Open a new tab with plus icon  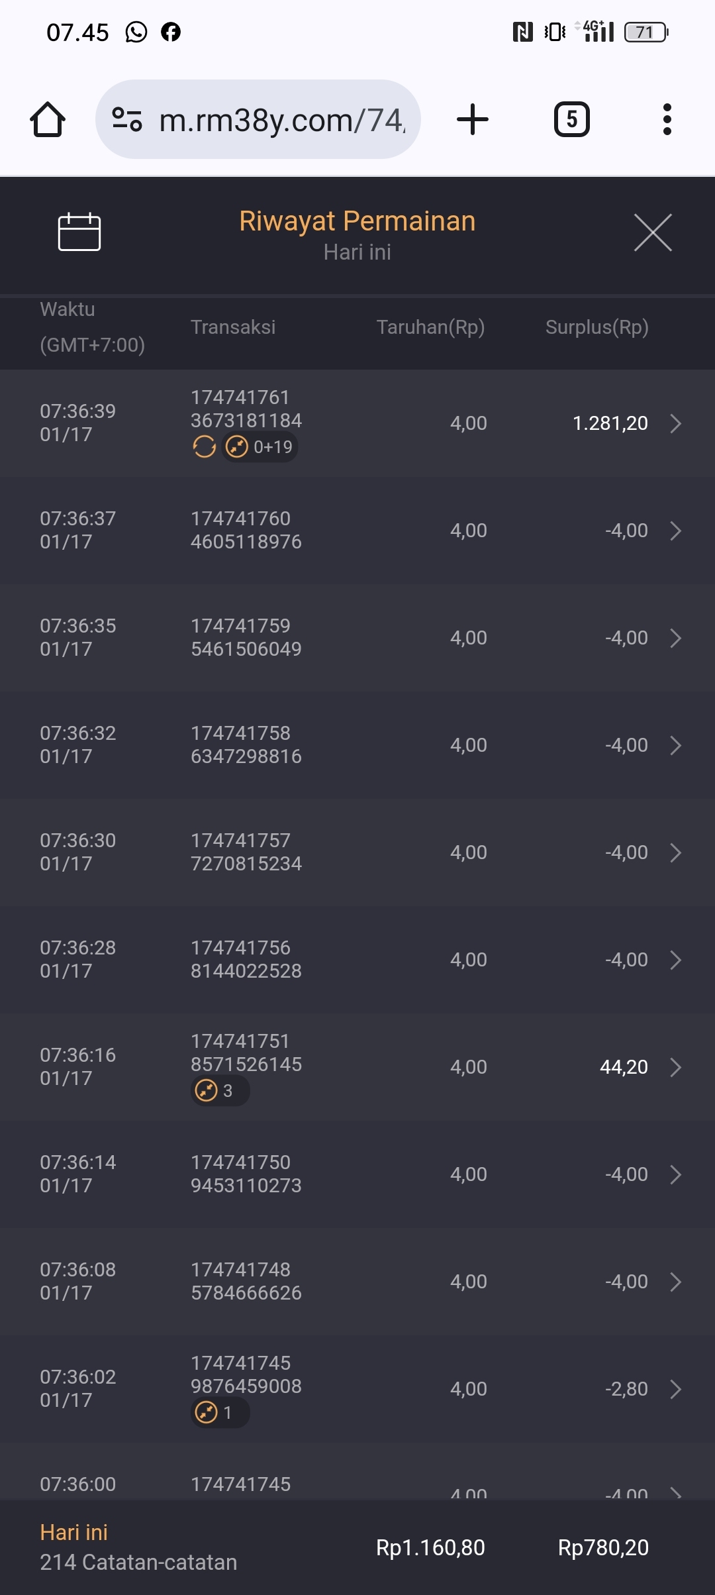(x=473, y=120)
